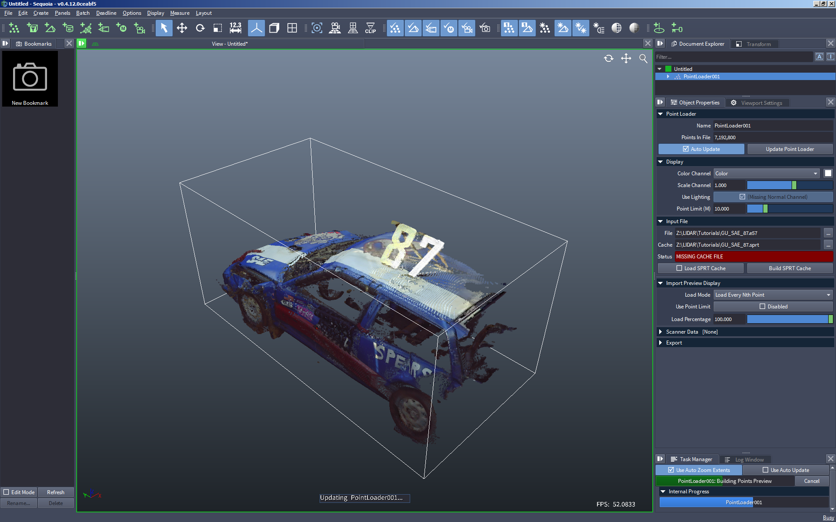Browse for the input File path
The width and height of the screenshot is (836, 522).
point(828,233)
